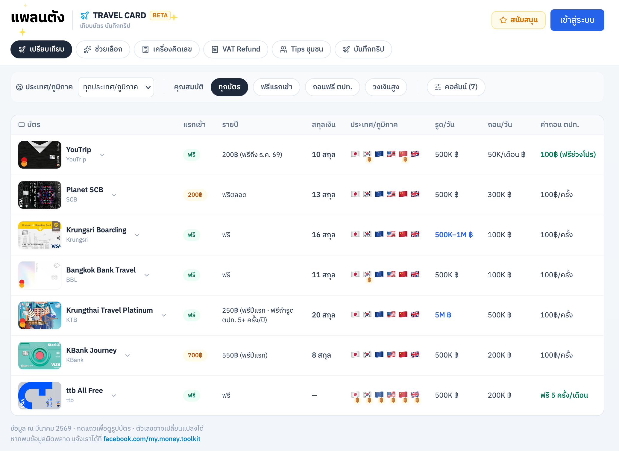Click the globe icon next to ประเทศ/ภูมิภาค
Screen dimensions: 619x451
pos(19,87)
